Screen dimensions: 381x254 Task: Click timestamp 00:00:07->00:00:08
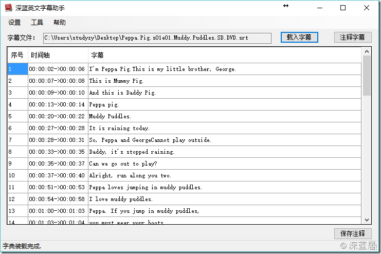coord(57,81)
